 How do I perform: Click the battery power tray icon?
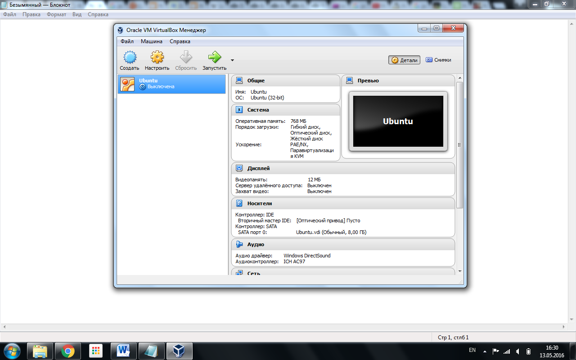[x=529, y=351]
